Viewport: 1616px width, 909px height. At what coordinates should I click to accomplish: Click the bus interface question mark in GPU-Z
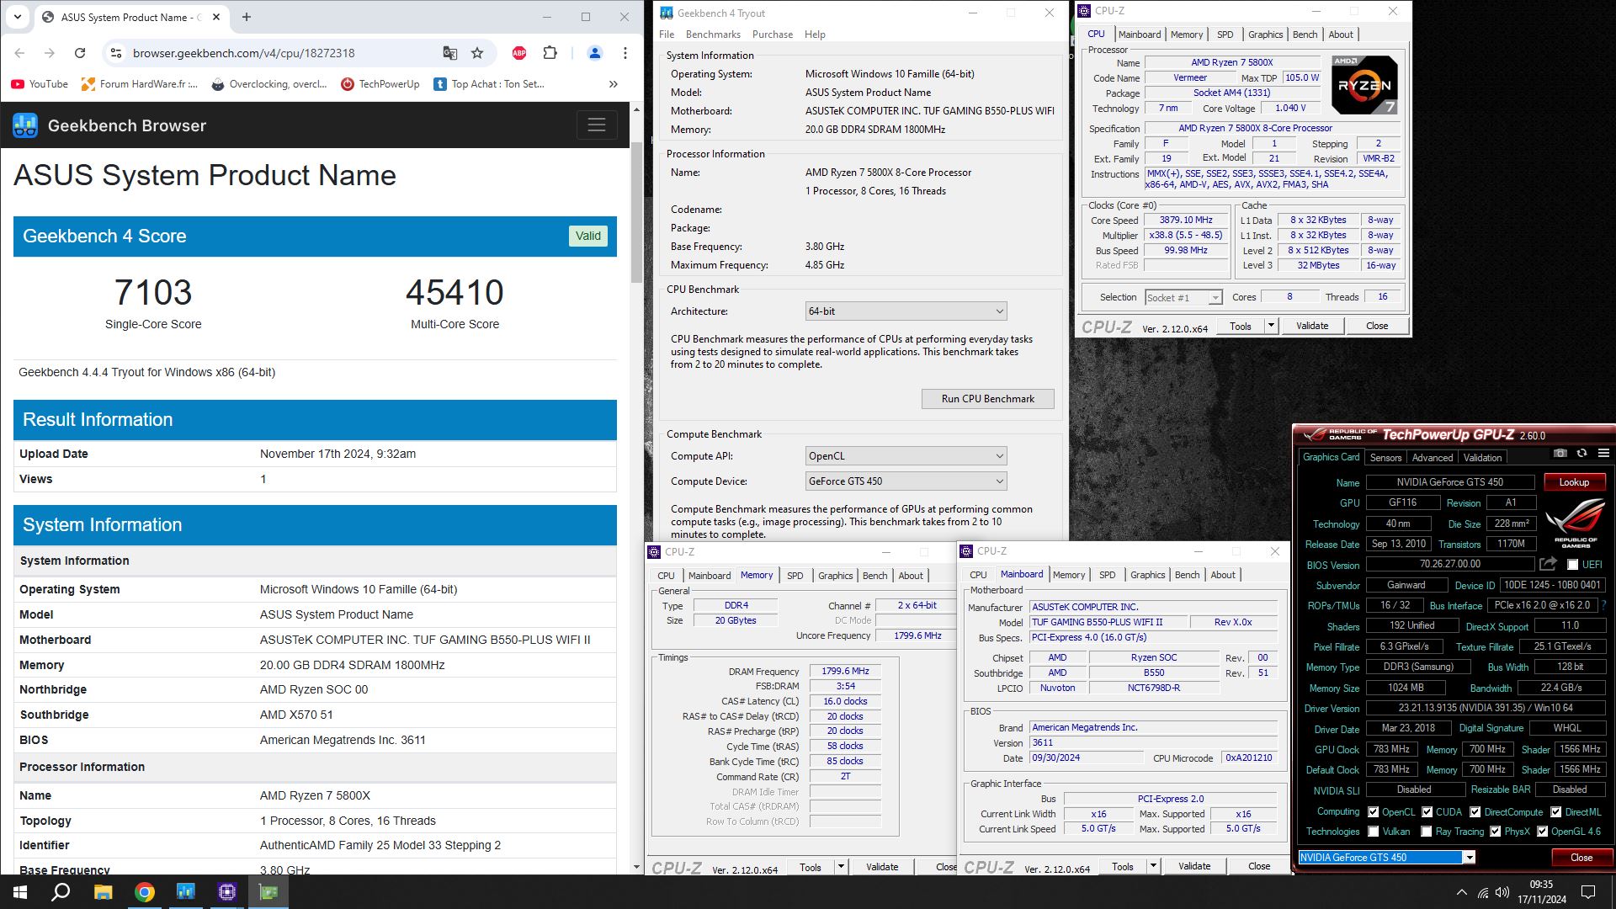pos(1603,605)
